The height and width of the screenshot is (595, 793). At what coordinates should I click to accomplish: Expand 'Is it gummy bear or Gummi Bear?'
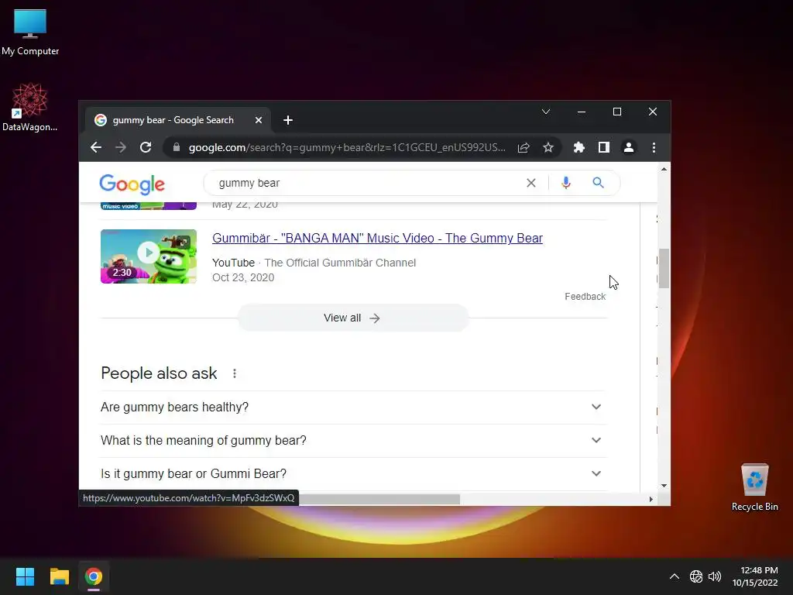tap(353, 474)
